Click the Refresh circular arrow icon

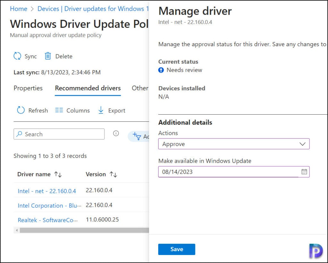(21, 110)
